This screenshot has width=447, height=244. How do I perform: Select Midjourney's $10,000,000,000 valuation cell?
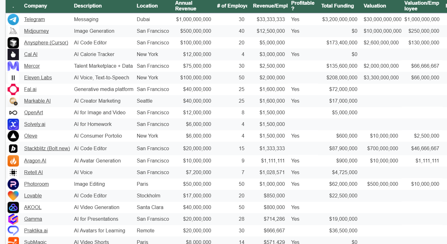click(382, 31)
